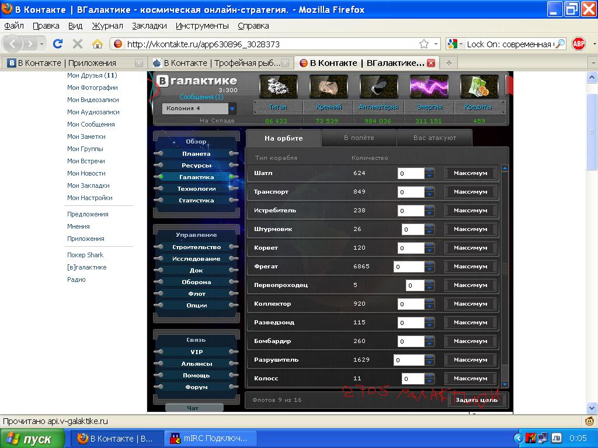Open the Чат button
The width and height of the screenshot is (598, 448).
click(193, 408)
